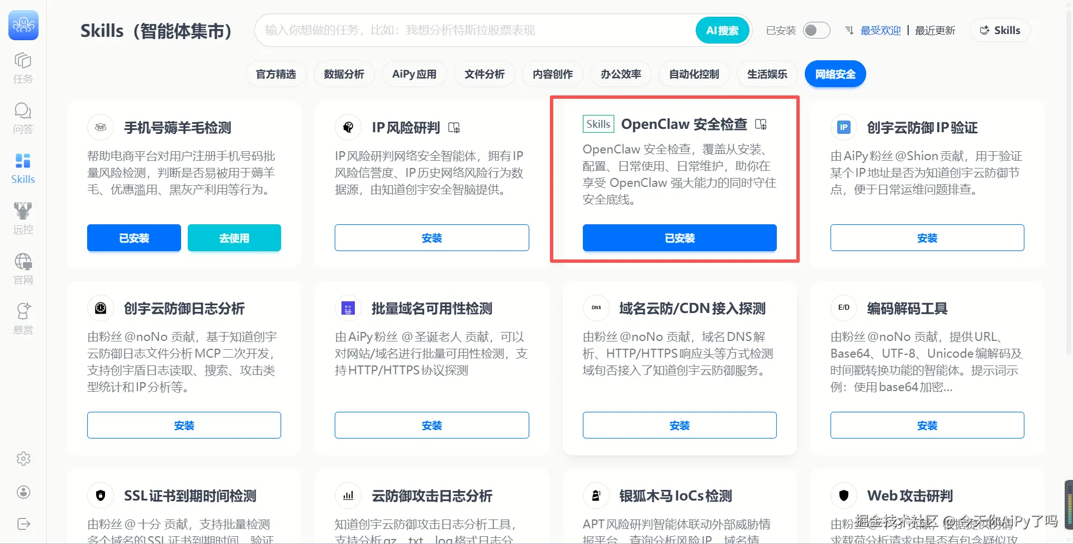The height and width of the screenshot is (544, 1073).
Task: Click the Web攻击研判 shield icon
Action: [844, 495]
